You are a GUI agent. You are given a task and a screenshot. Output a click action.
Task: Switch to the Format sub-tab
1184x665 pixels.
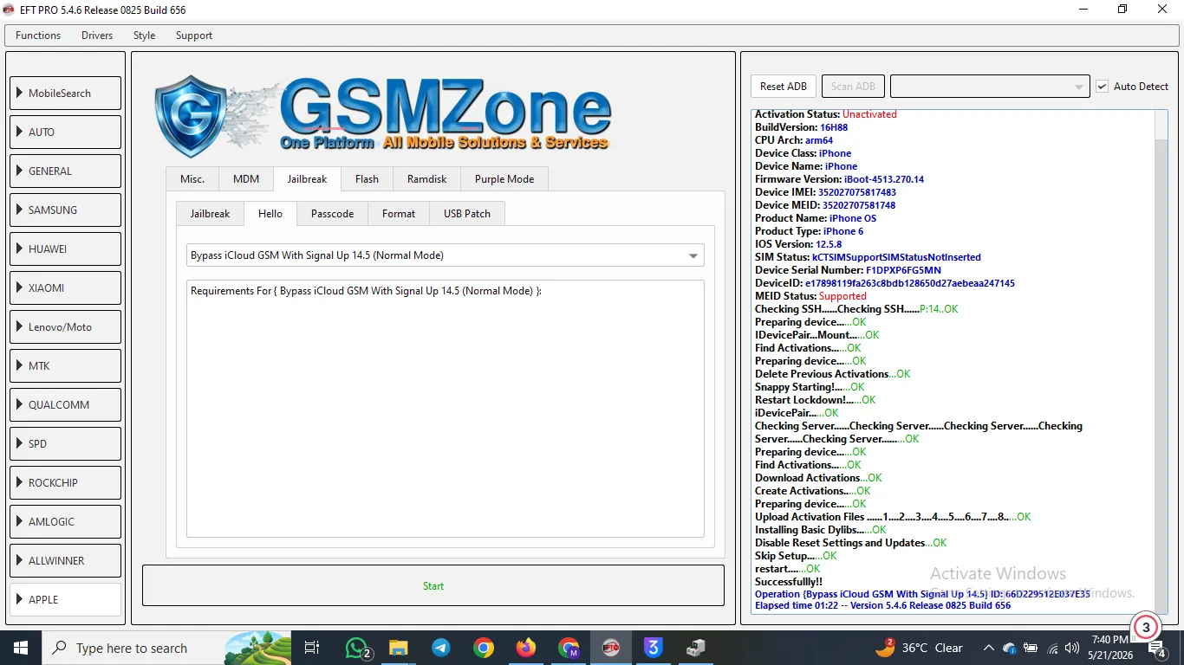399,214
